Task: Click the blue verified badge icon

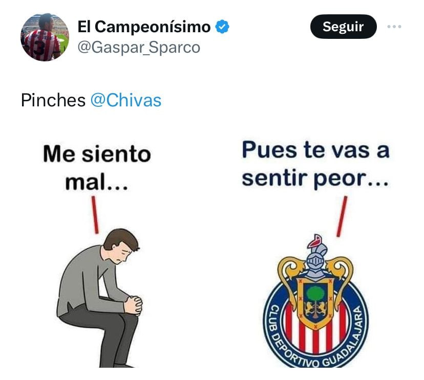Action: click(222, 27)
